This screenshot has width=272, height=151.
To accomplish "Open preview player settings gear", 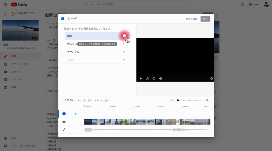I will (211, 79).
